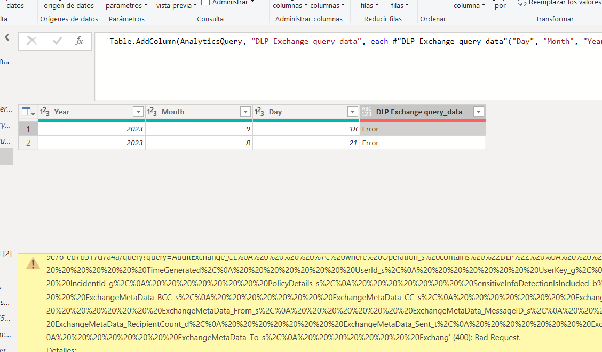The width and height of the screenshot is (602, 352).
Task: Select the fx icon to insert a step
Action: point(80,41)
